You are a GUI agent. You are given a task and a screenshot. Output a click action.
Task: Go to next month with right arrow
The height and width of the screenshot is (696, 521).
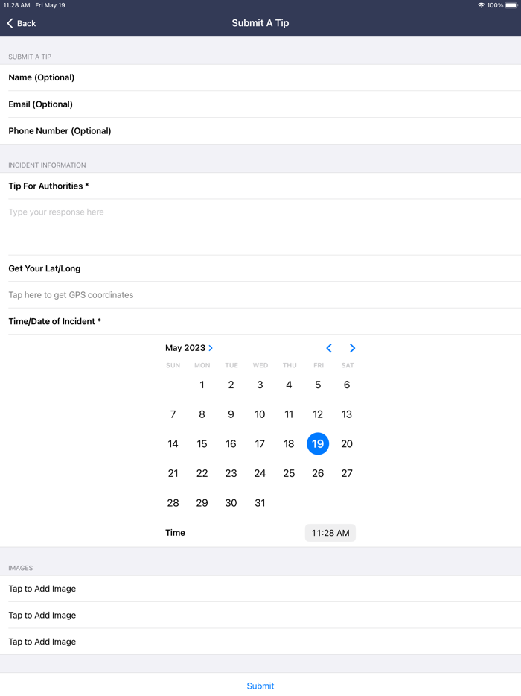(x=352, y=349)
